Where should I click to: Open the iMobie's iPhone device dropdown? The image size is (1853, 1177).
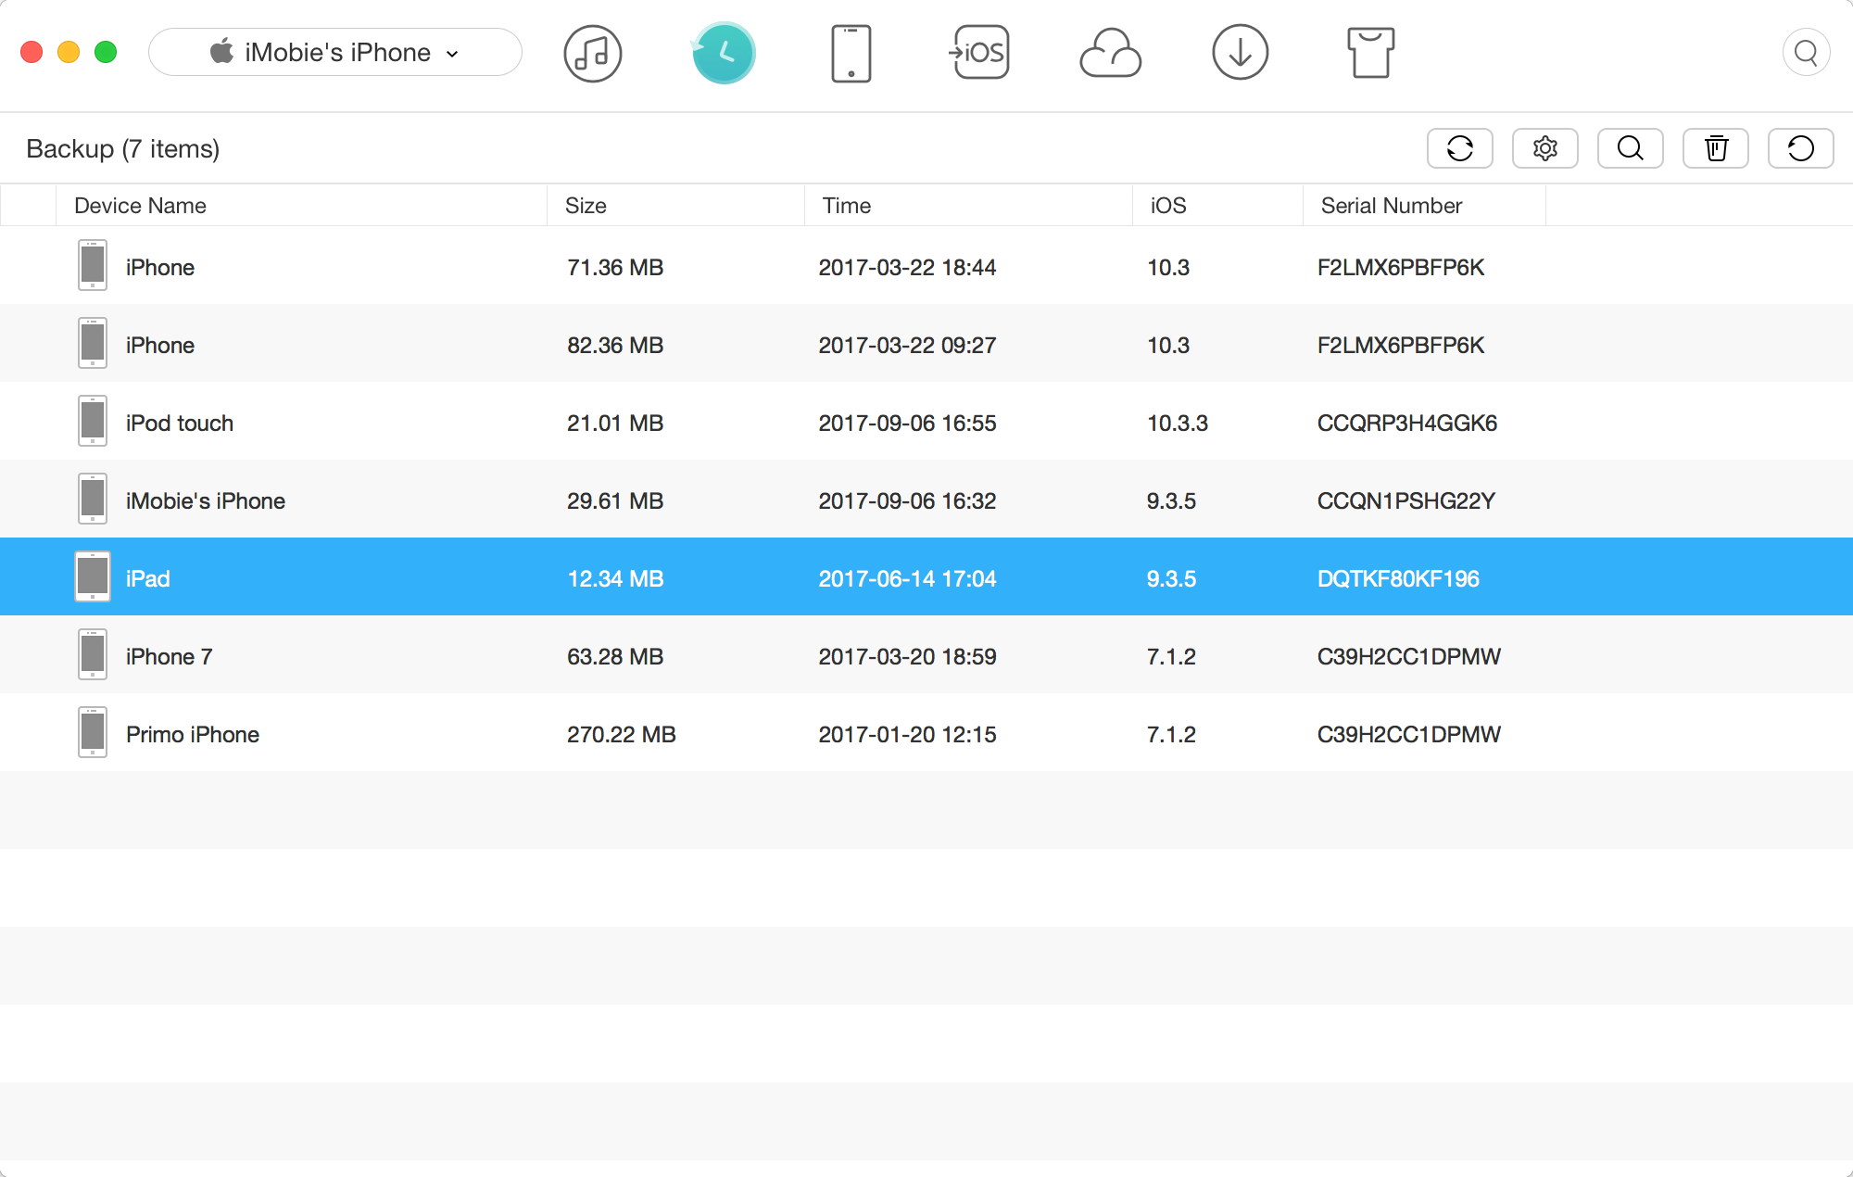pos(334,53)
